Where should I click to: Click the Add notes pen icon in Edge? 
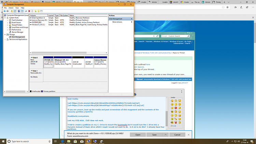coord(241,7)
